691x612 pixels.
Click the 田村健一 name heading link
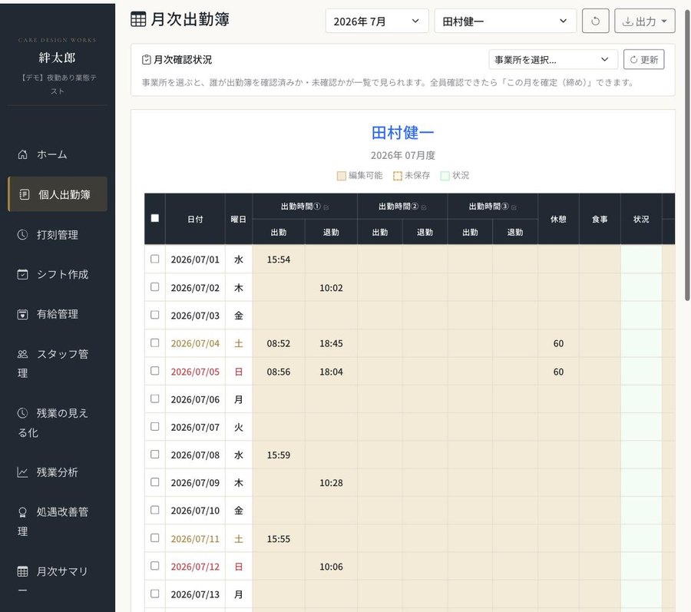coord(402,133)
